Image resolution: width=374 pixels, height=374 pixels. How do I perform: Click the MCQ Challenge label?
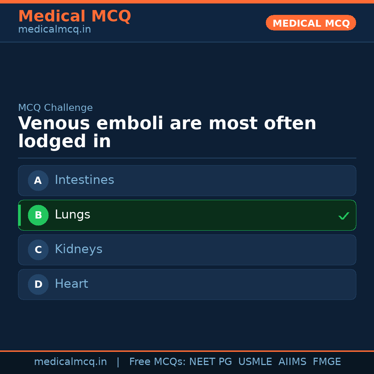55,108
